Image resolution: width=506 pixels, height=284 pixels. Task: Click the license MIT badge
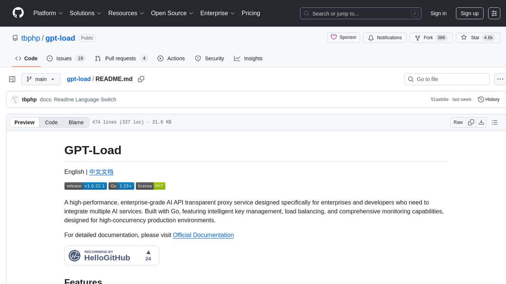pos(150,186)
